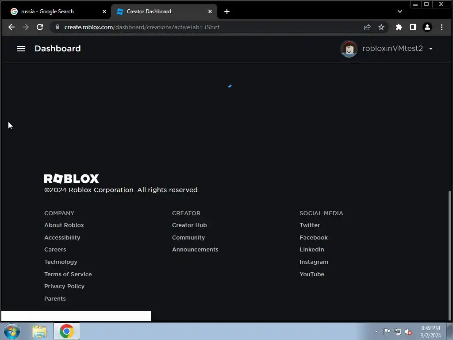
Task: Click the robloxinVMtest2 avatar picture
Action: tap(349, 49)
